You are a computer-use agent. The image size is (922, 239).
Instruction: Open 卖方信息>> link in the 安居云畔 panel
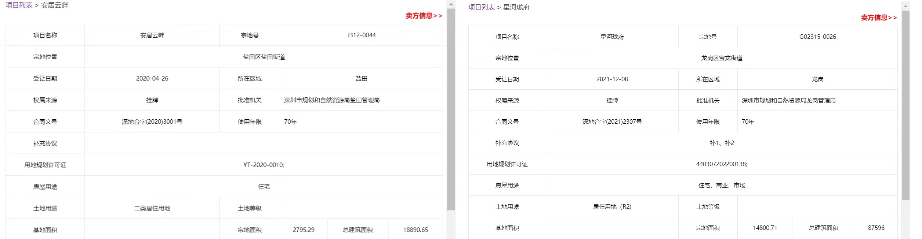pyautogui.click(x=424, y=16)
